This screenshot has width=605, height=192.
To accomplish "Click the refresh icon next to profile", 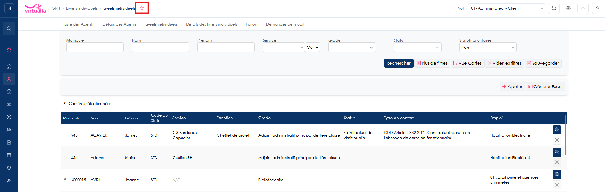I will (x=554, y=8).
